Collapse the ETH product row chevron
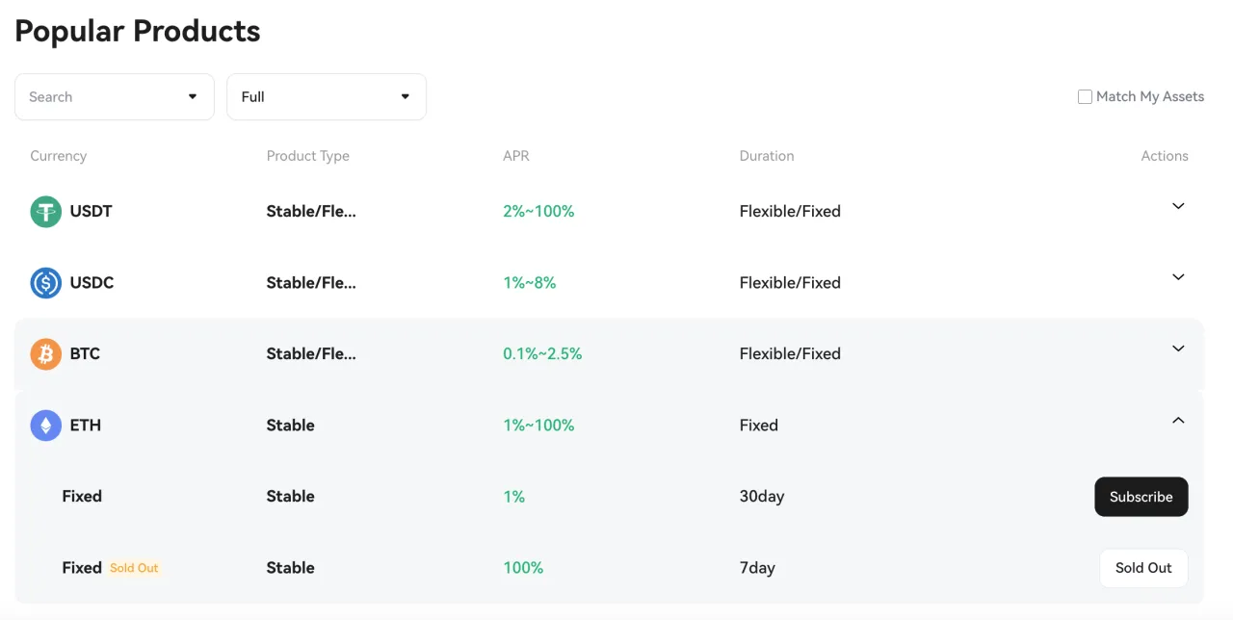This screenshot has width=1233, height=620. click(1178, 420)
